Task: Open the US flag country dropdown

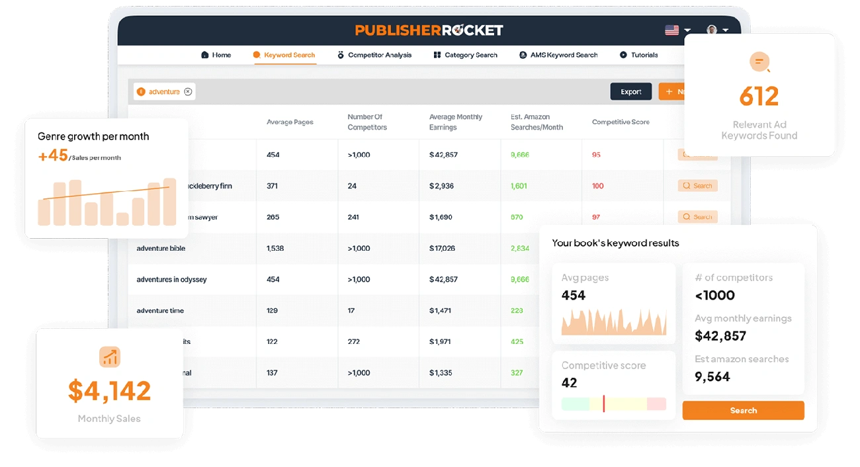Action: [x=678, y=30]
